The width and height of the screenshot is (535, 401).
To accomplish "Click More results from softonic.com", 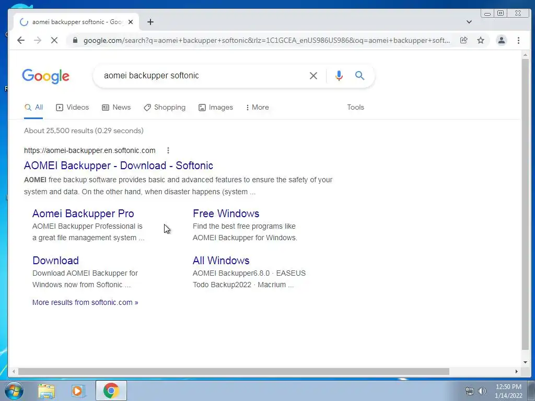I will [x=85, y=302].
